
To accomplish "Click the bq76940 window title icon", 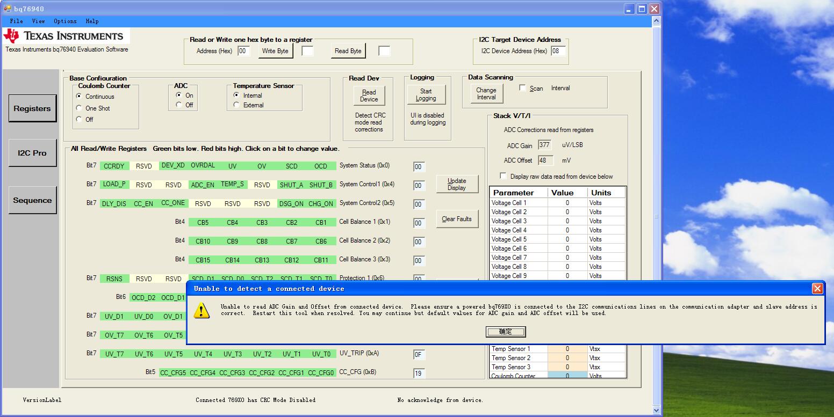I will click(x=8, y=9).
